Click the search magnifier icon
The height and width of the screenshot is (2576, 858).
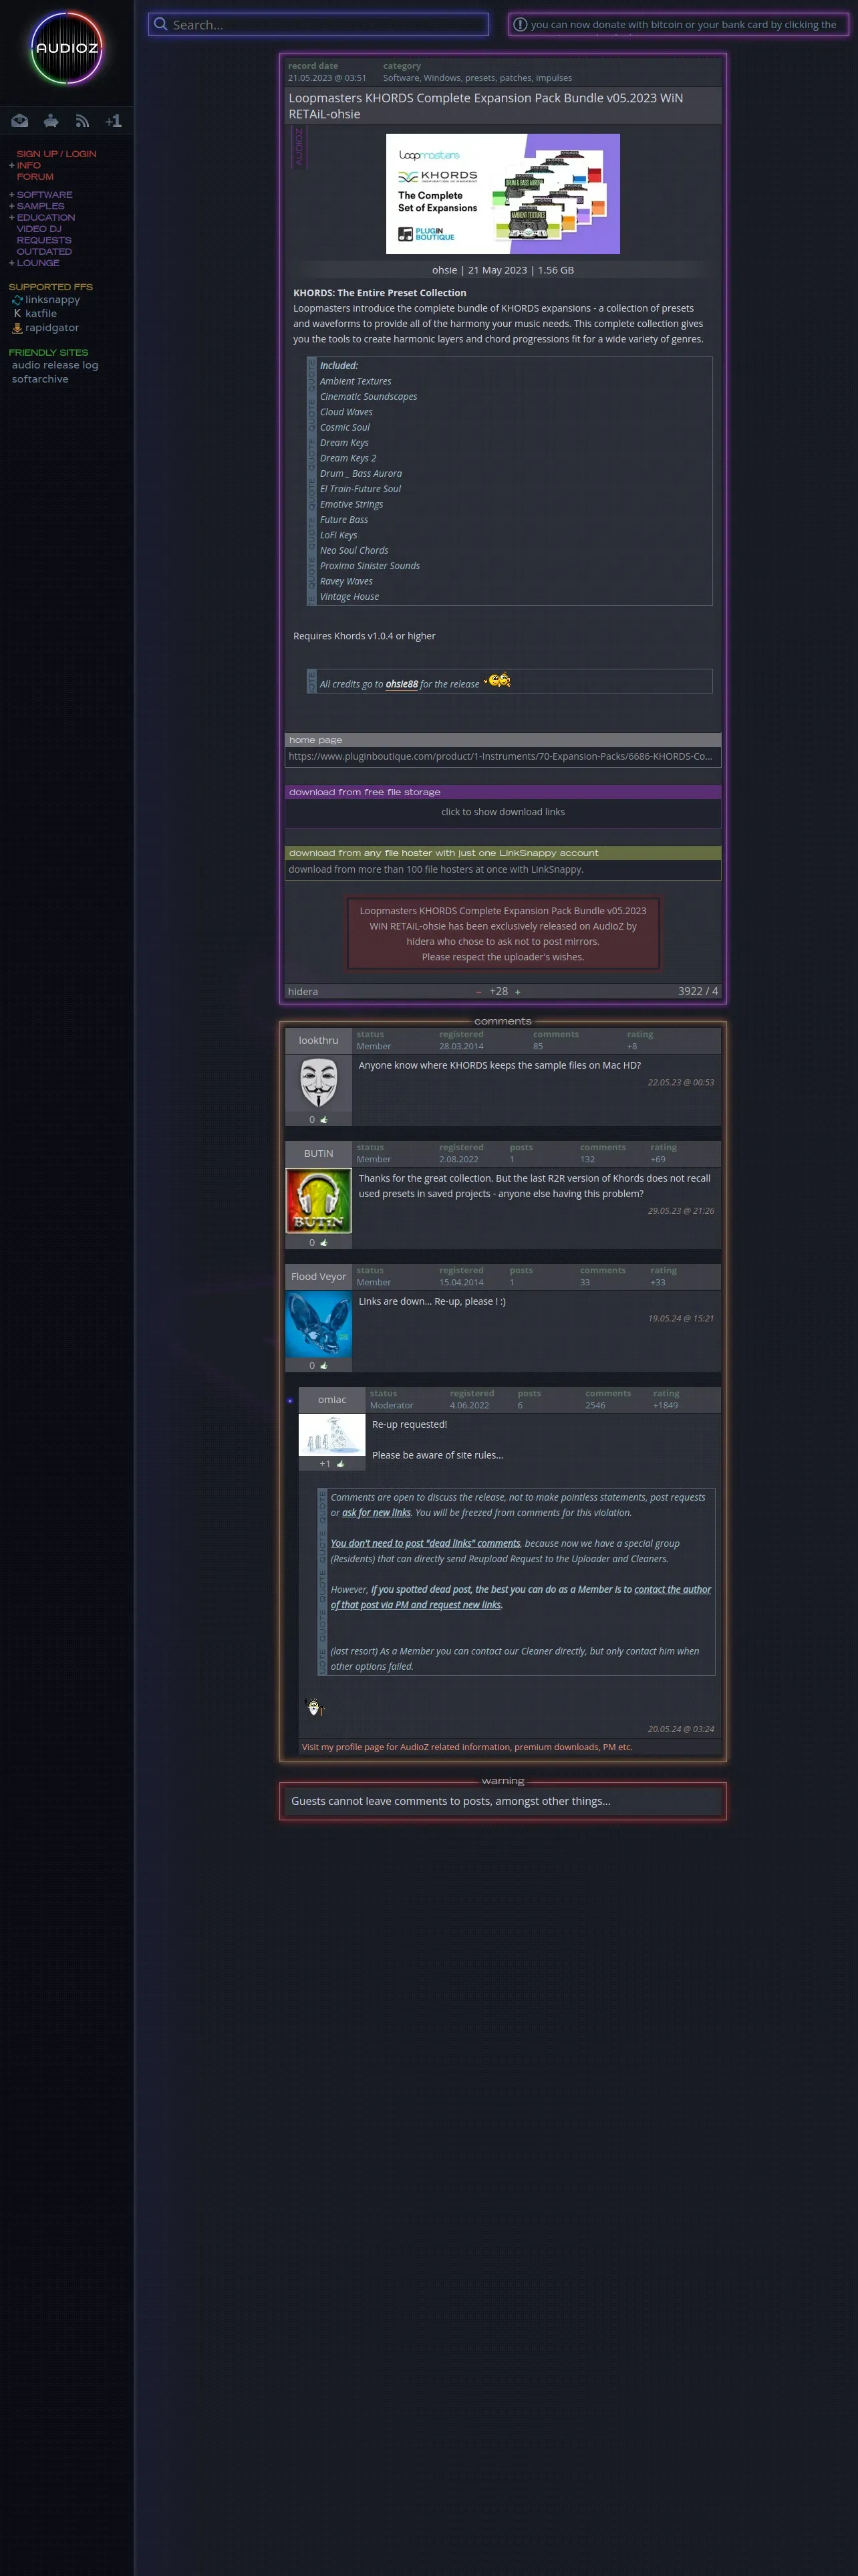point(161,24)
